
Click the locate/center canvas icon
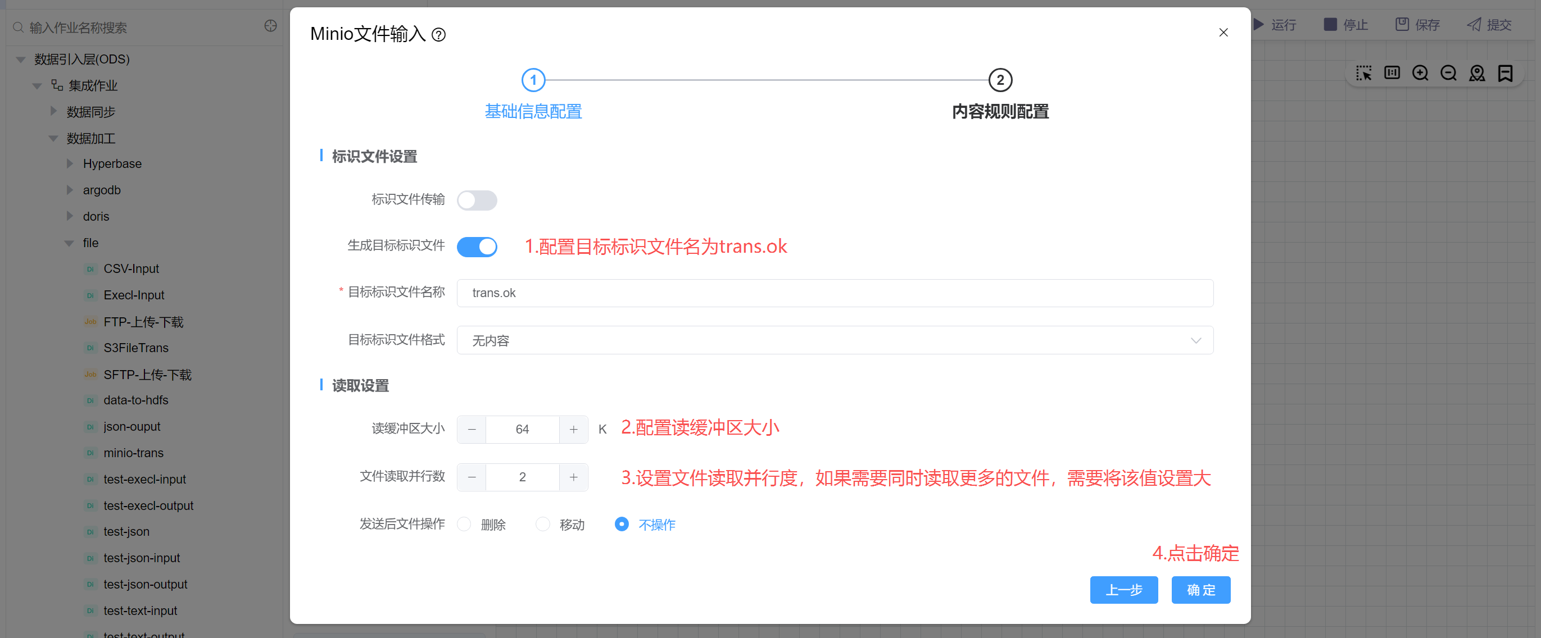coord(1476,73)
